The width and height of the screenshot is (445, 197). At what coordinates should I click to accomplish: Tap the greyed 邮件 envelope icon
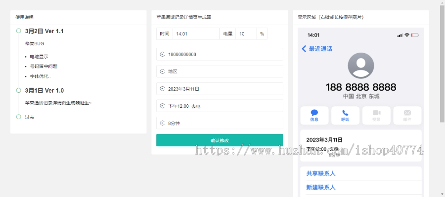pos(407,113)
